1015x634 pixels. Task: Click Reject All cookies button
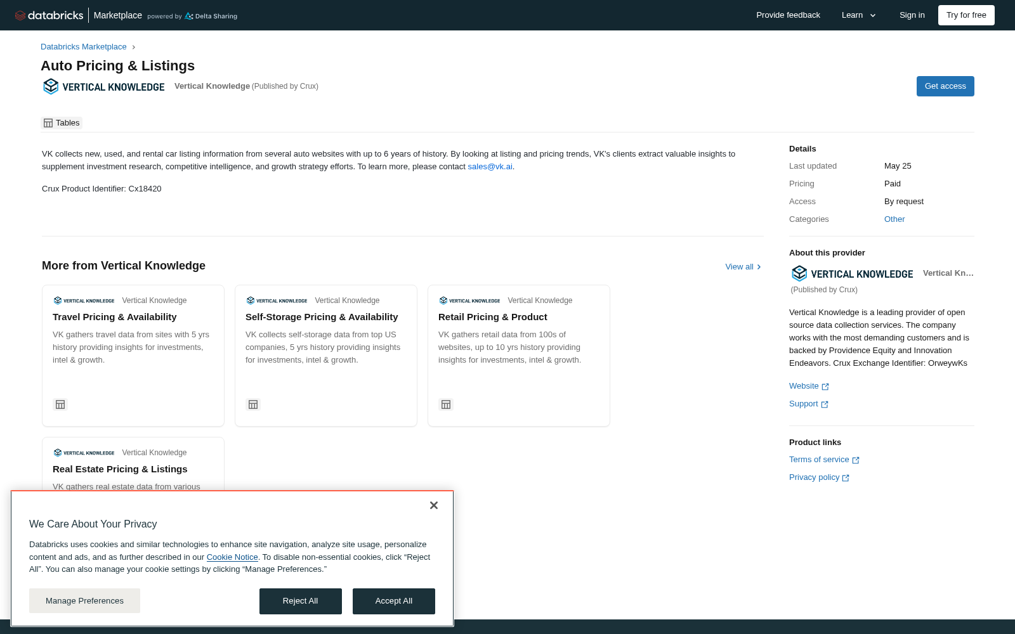[301, 601]
